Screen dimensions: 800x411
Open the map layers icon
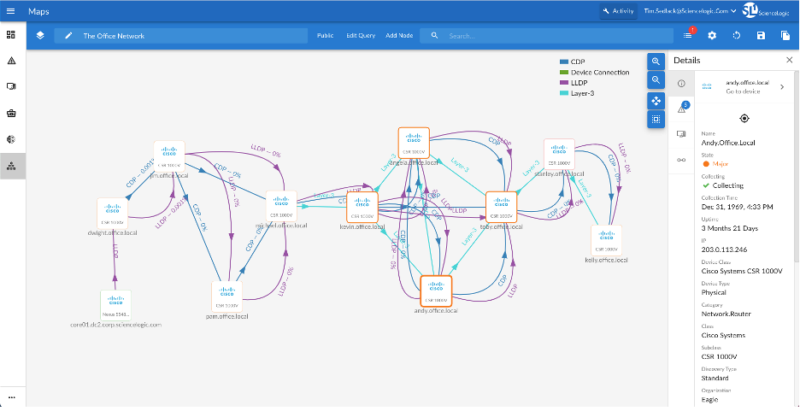[x=40, y=36]
